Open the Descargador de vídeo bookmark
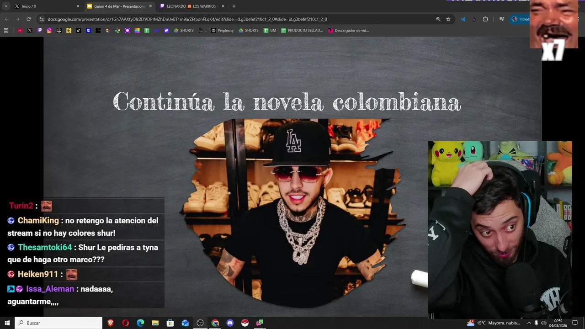The height and width of the screenshot is (329, 585). pos(348,31)
